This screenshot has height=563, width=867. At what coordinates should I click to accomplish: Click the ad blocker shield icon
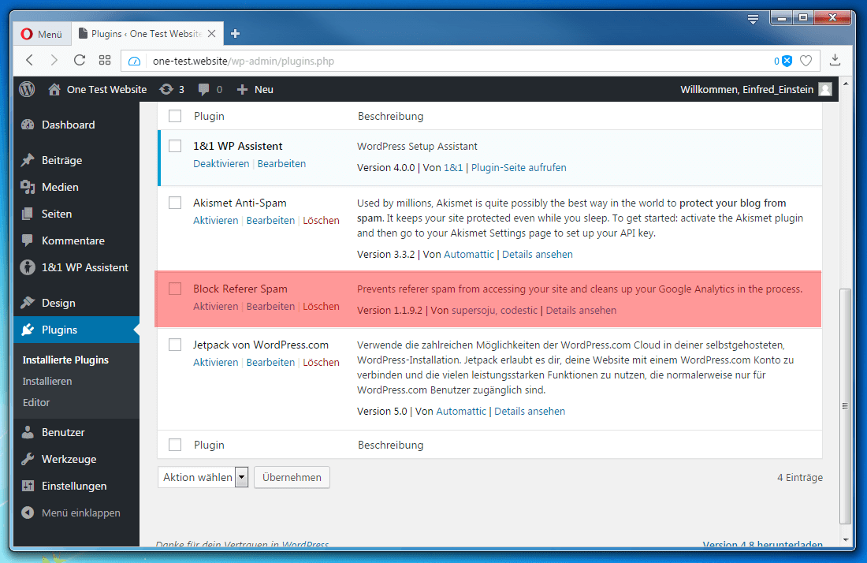tap(787, 61)
